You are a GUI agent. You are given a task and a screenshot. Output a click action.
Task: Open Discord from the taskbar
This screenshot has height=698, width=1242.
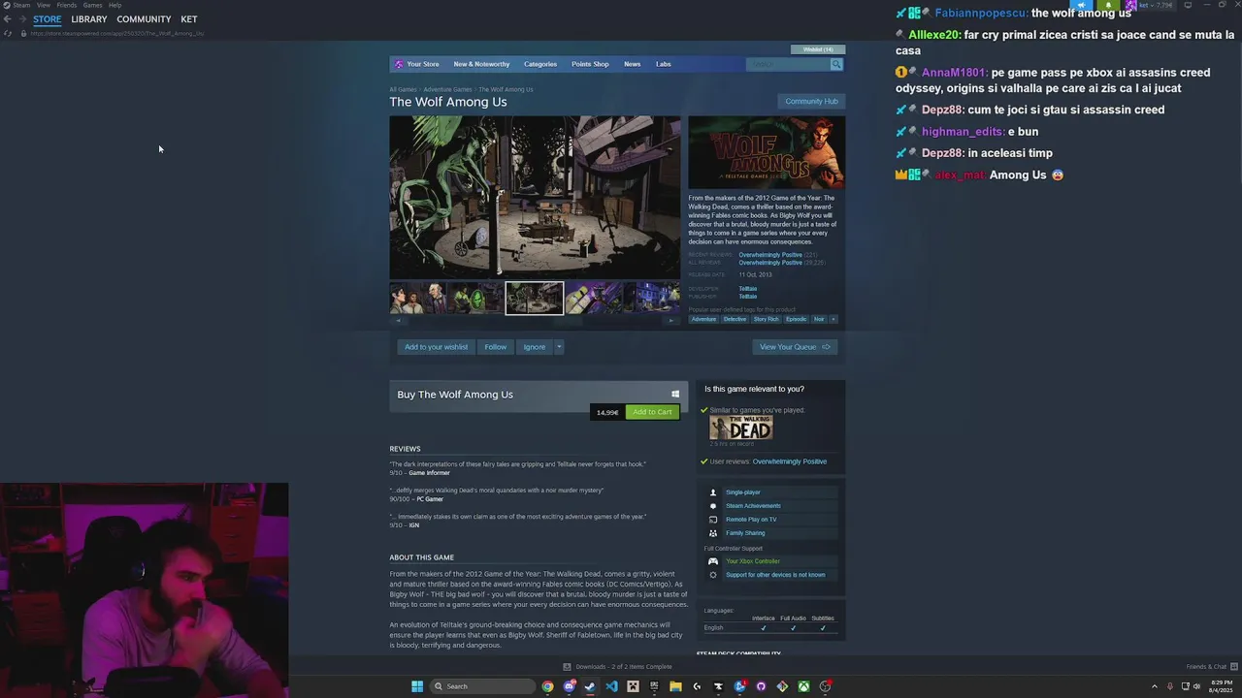pyautogui.click(x=570, y=686)
